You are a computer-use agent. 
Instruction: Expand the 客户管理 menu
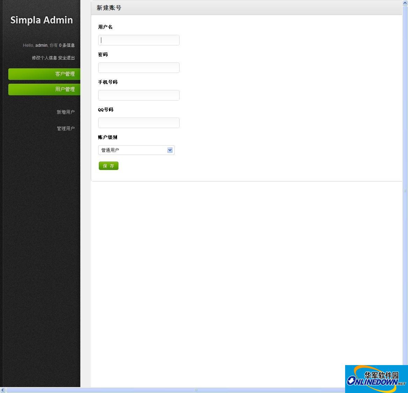[x=44, y=74]
